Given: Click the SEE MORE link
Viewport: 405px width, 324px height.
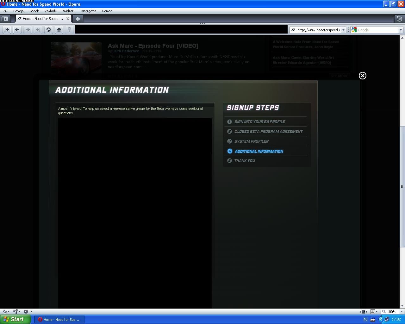Looking at the screenshot, I should coord(339,76).
